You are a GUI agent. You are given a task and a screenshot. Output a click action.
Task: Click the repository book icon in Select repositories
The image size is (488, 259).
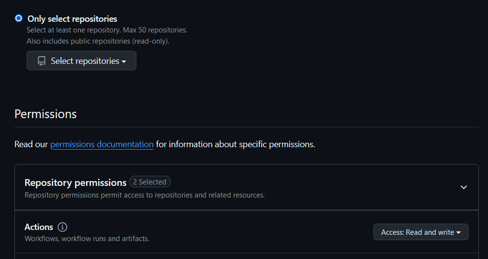click(42, 61)
